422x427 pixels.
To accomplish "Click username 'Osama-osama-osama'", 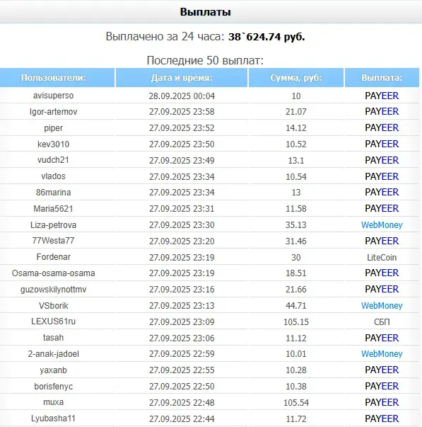I will (x=53, y=273).
